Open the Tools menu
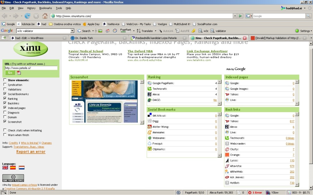 pyautogui.click(x=59, y=8)
